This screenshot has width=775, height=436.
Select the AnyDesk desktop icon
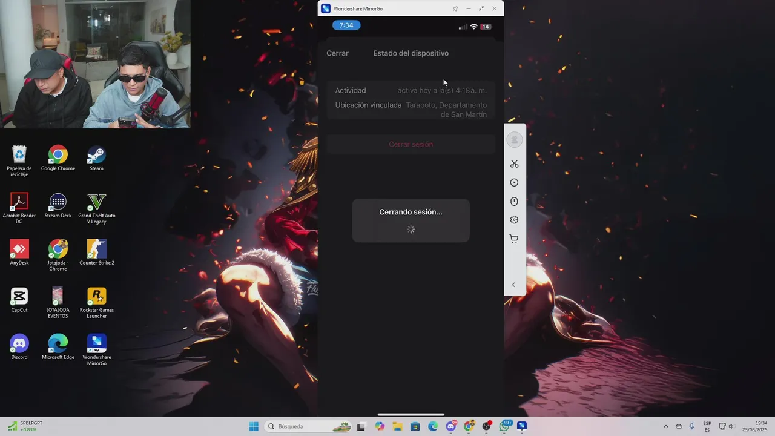coord(19,253)
